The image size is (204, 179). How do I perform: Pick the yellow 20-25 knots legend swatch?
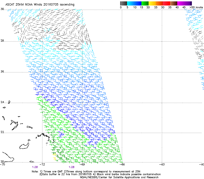(152, 3)
